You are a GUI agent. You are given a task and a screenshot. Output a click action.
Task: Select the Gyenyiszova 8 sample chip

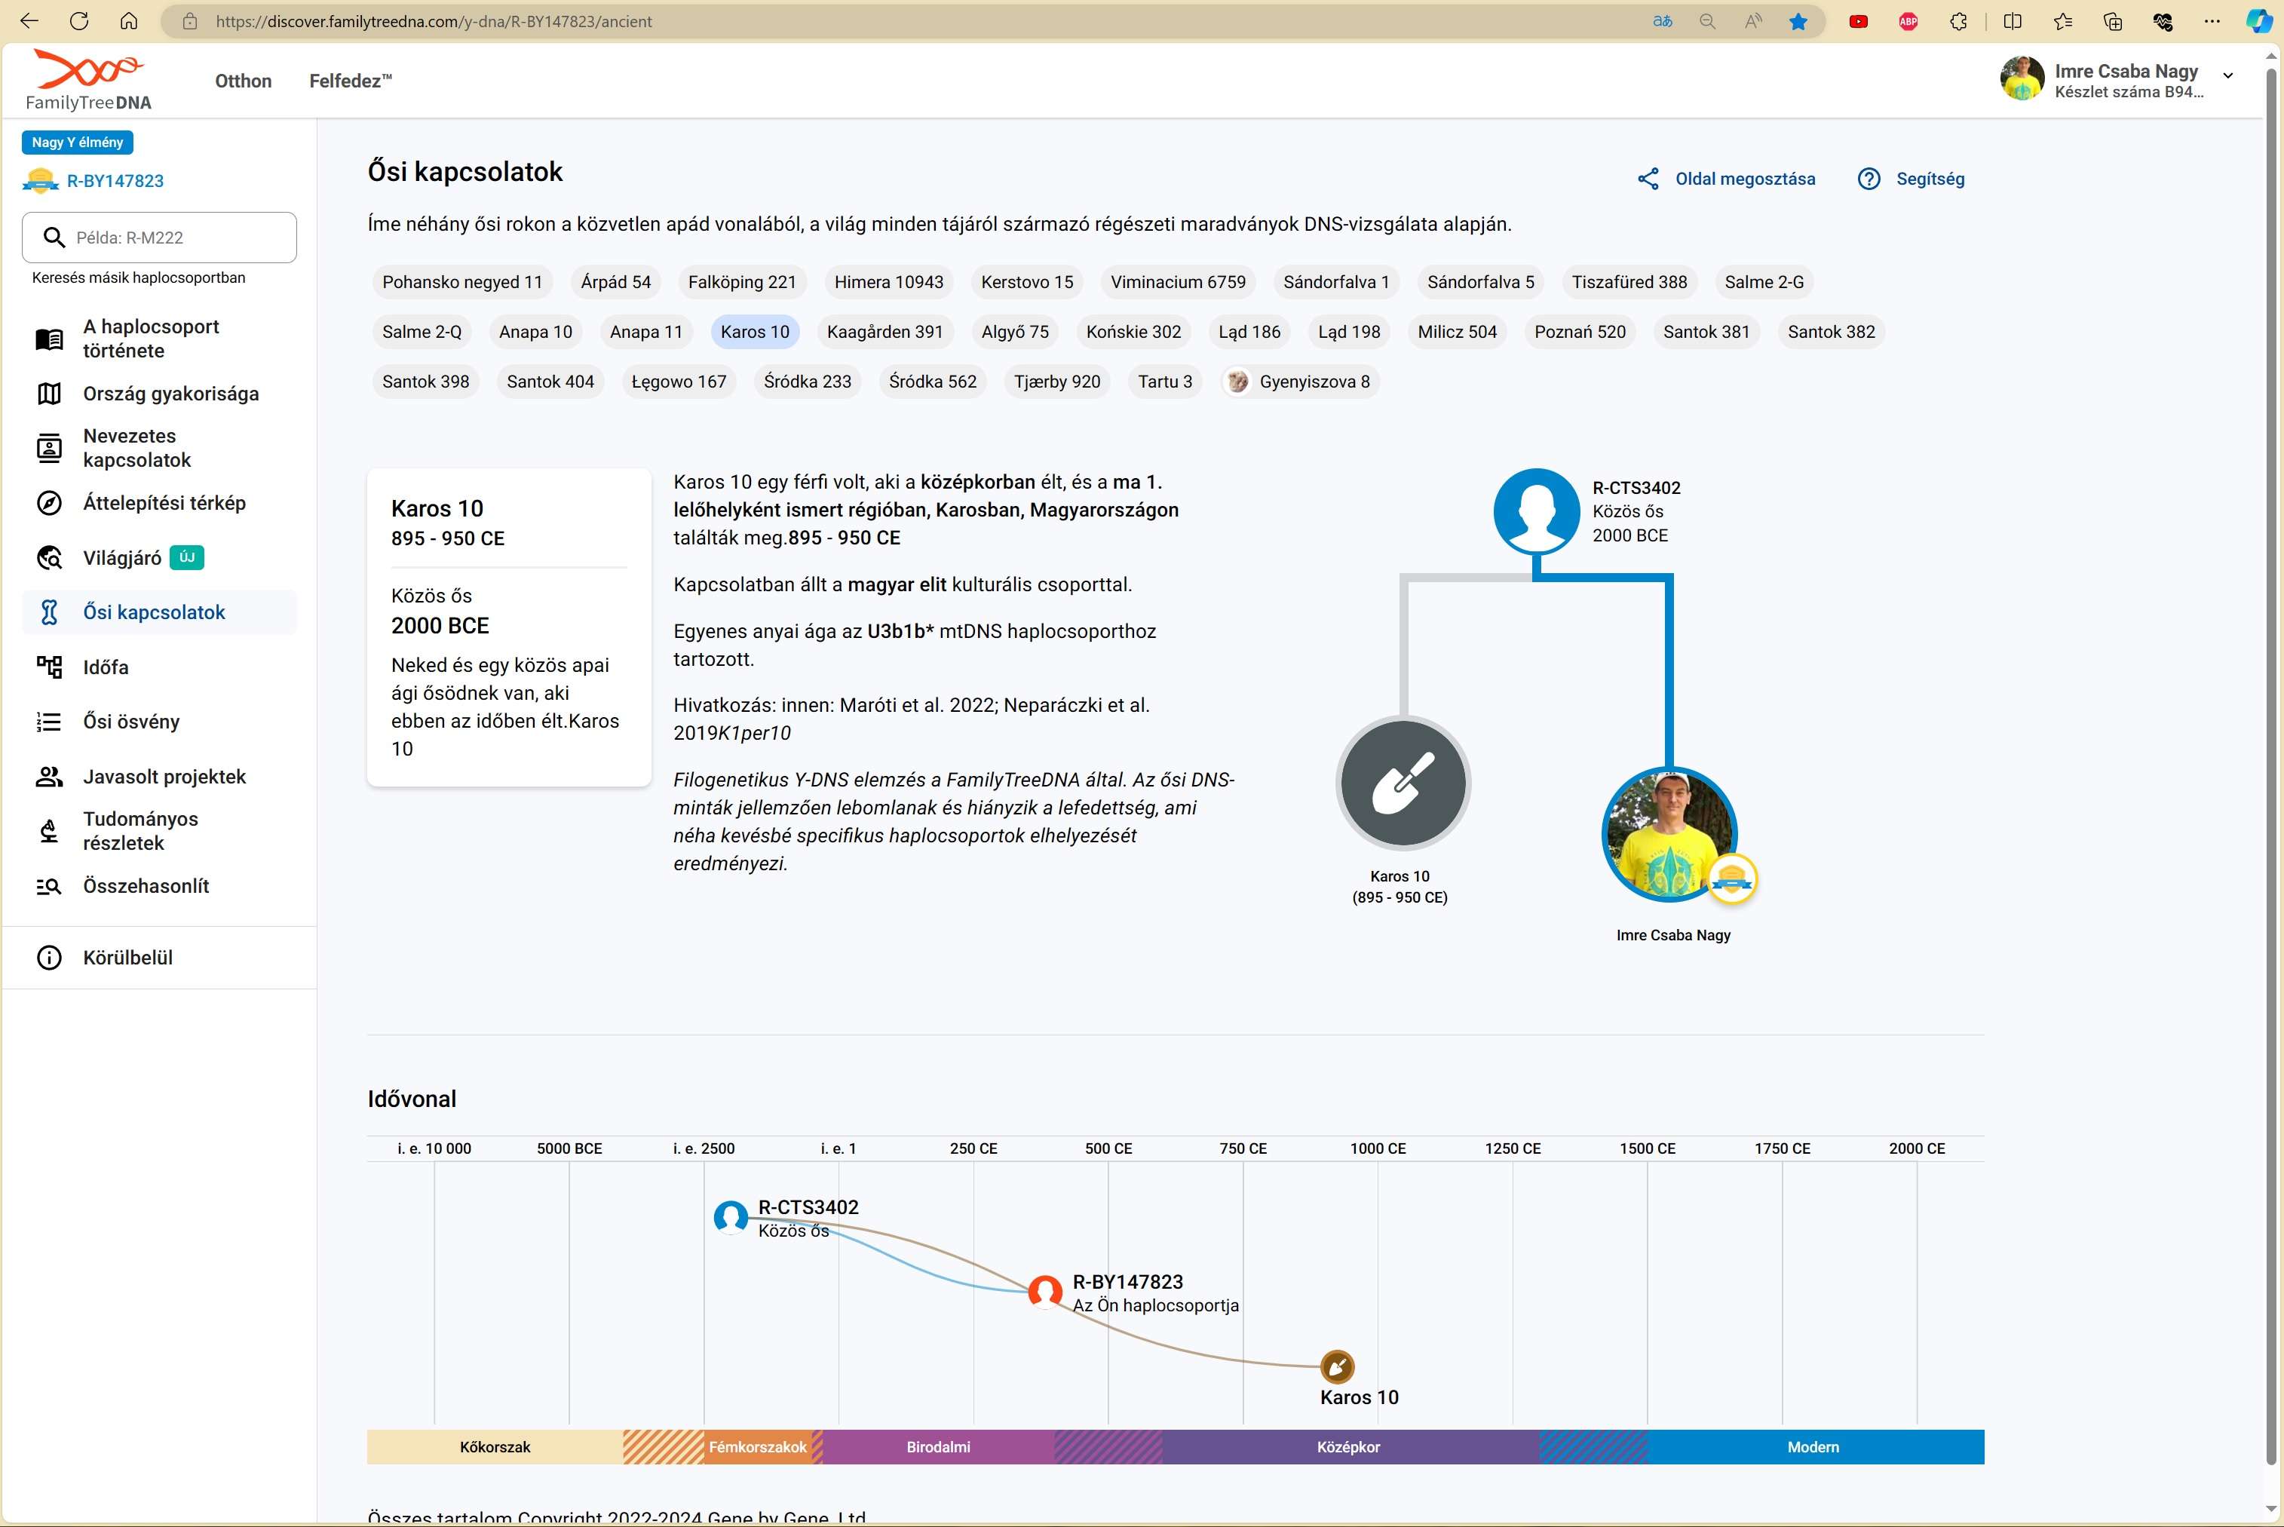1301,382
